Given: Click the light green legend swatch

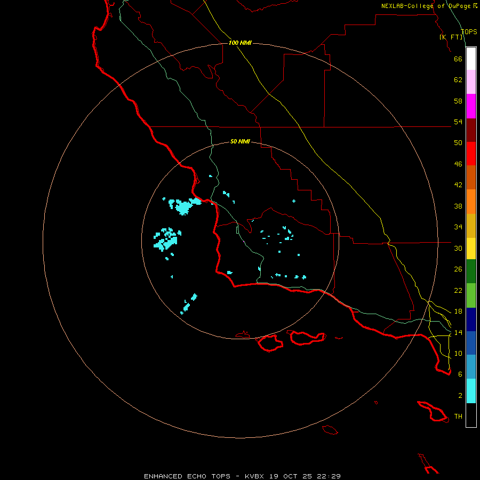Looking at the screenshot, I should coord(471,295).
